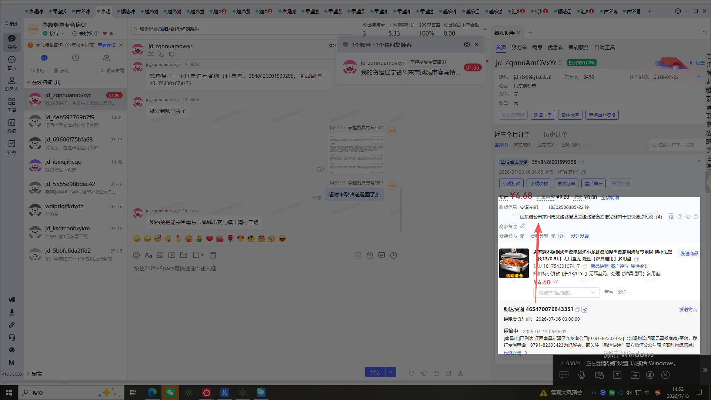Open the 工具 tools sidebar icon
The image size is (711, 400).
pyautogui.click(x=12, y=105)
